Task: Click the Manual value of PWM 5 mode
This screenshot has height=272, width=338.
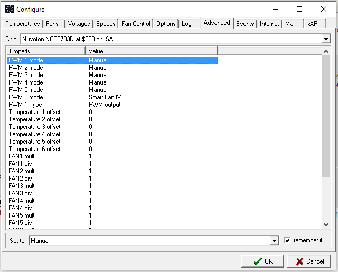Action: pos(98,90)
